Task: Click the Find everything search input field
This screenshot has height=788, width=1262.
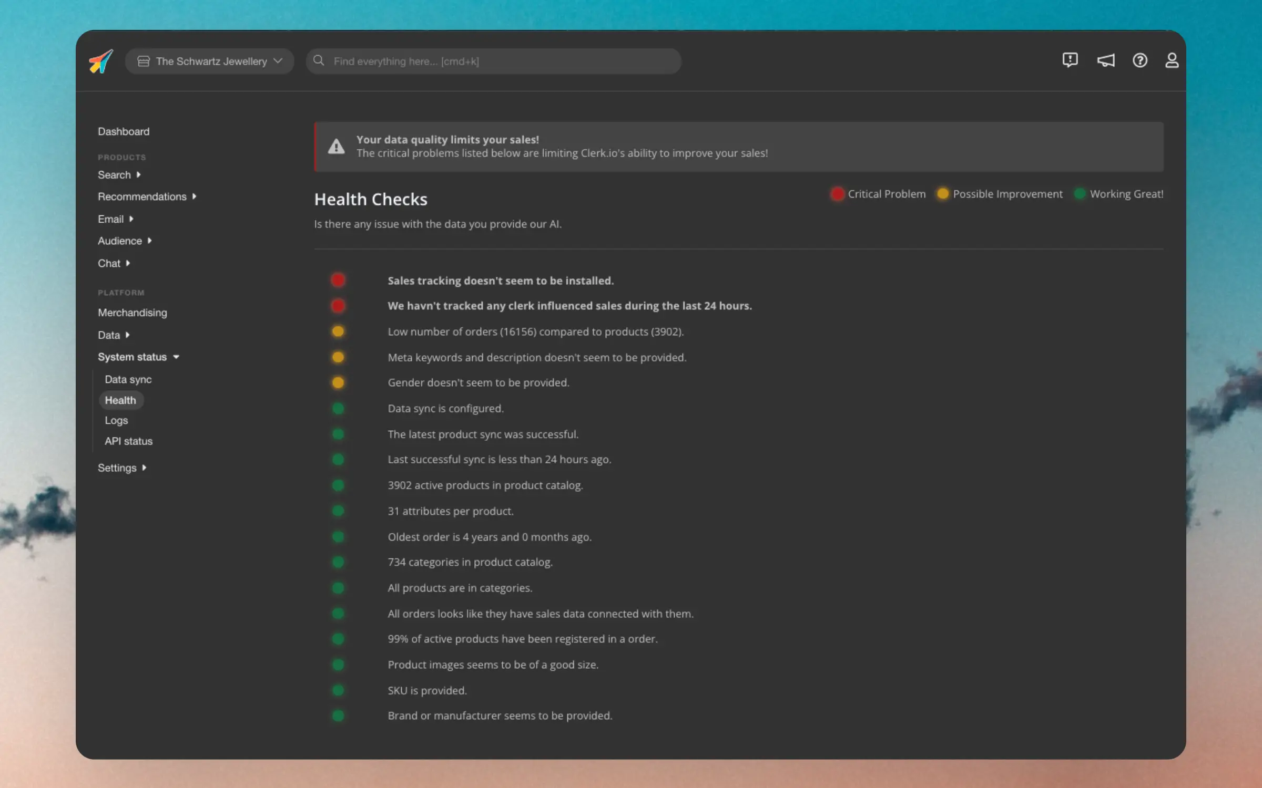Action: 493,61
